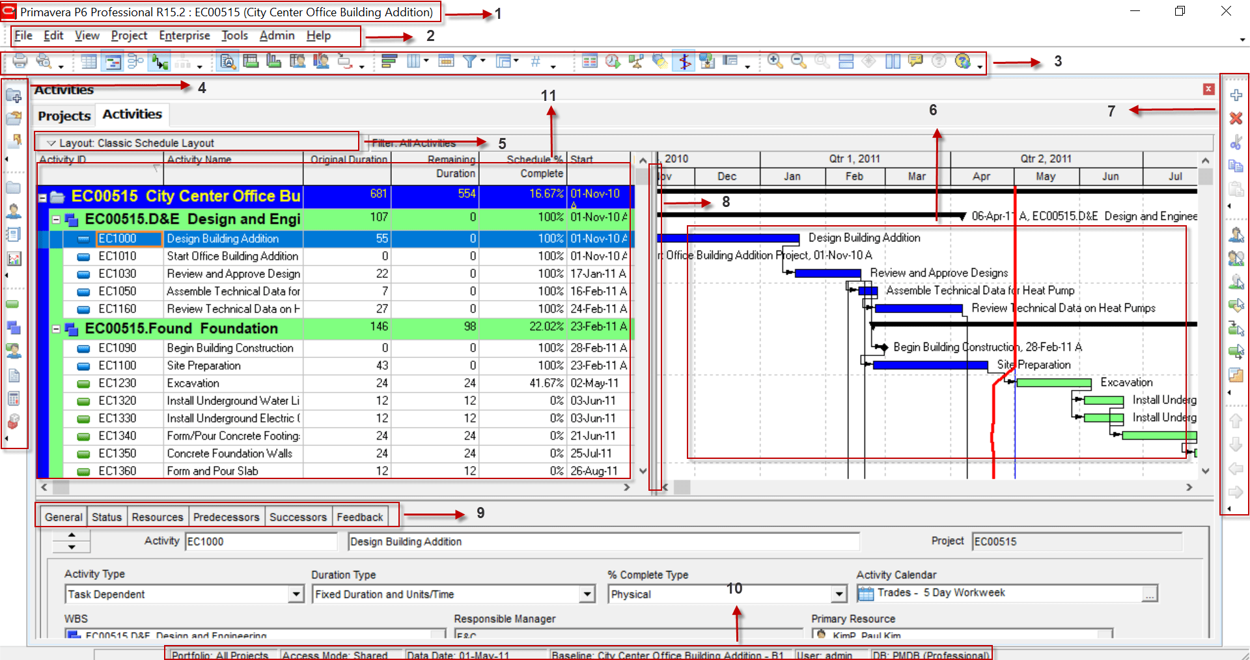The height and width of the screenshot is (660, 1250).
Task: Click the Level Resources icon
Action: (x=636, y=62)
